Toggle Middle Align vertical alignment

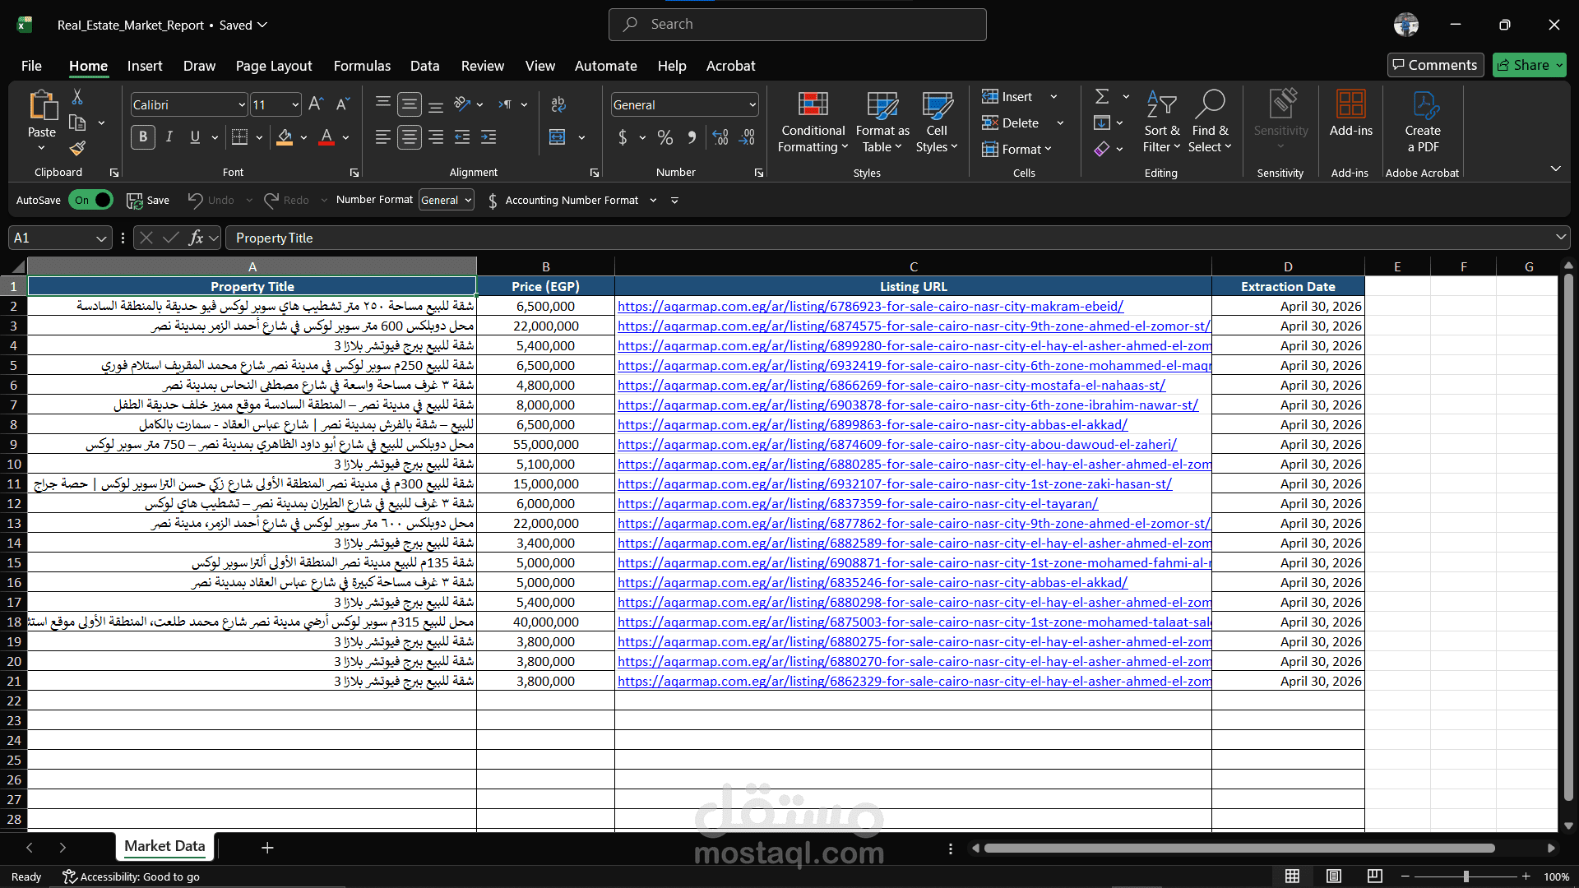pos(410,104)
